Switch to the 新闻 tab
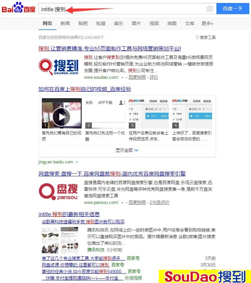The width and height of the screenshot is (251, 283). click(65, 23)
